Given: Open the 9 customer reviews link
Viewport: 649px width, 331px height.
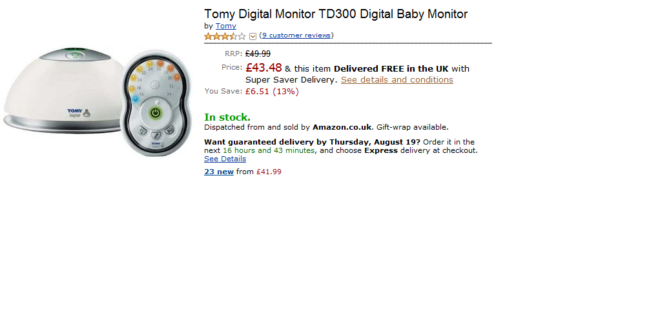Looking at the screenshot, I should pos(296,35).
